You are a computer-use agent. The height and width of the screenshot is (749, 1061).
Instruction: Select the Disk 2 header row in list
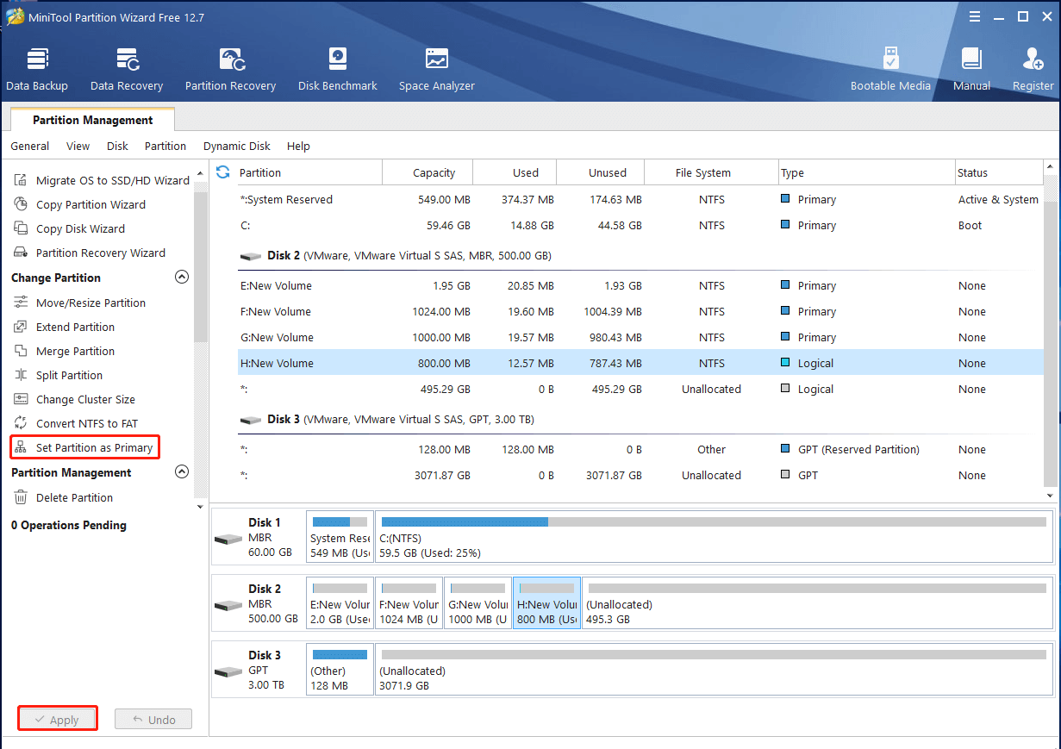click(x=639, y=256)
